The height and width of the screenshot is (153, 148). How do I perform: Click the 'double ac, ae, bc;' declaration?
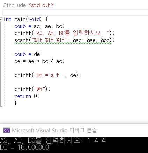(x=39, y=26)
